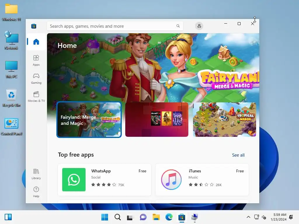Open the Windows 11 folder on desktop
Image resolution: width=299 pixels, height=224 pixels.
(x=11, y=12)
